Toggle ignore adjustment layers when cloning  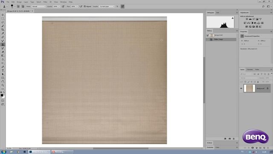tap(117, 6)
